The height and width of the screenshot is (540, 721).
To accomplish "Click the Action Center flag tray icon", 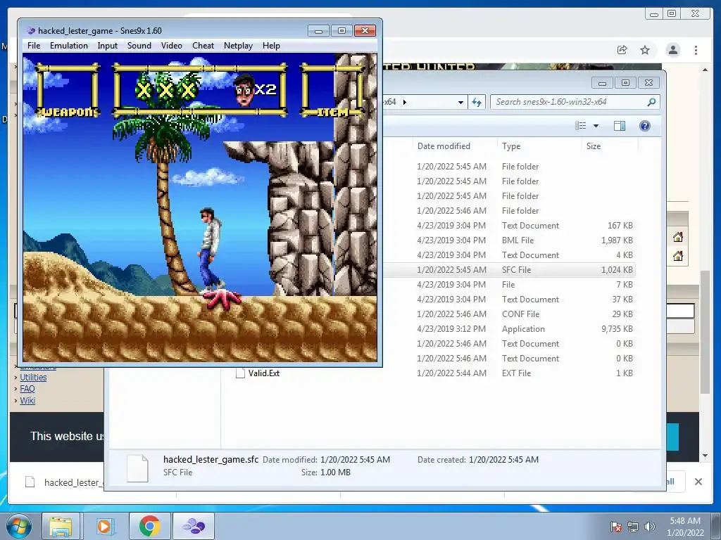I will point(615,527).
